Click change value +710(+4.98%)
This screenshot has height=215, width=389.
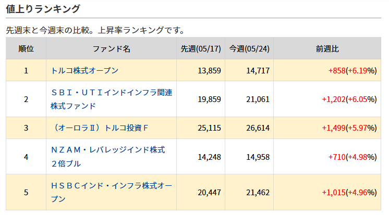pyautogui.click(x=352, y=157)
